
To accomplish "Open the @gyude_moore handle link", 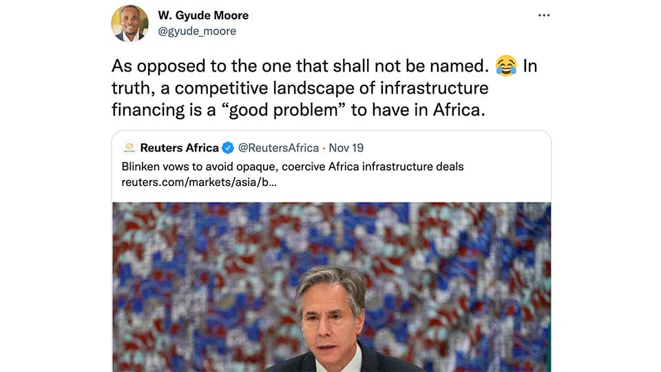I will [x=197, y=31].
